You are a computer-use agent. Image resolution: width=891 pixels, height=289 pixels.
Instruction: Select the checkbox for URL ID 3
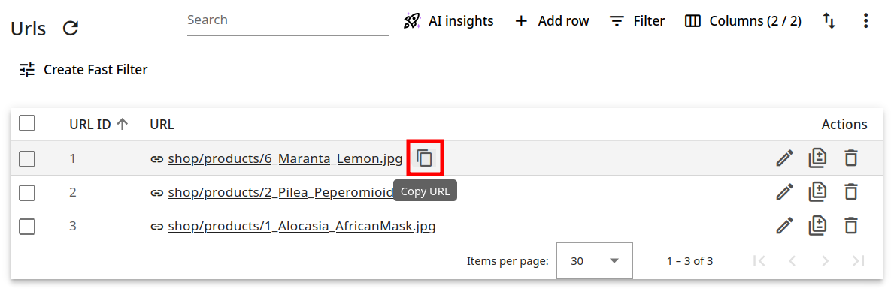[27, 227]
